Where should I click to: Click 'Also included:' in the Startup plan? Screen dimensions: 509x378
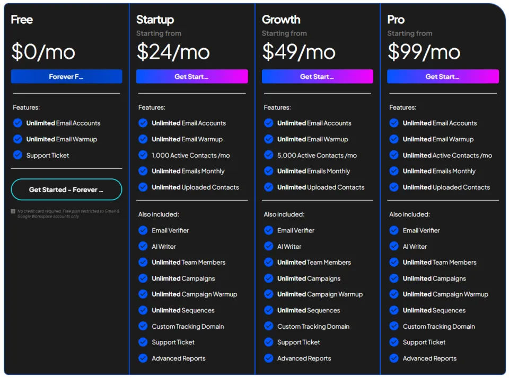click(159, 214)
